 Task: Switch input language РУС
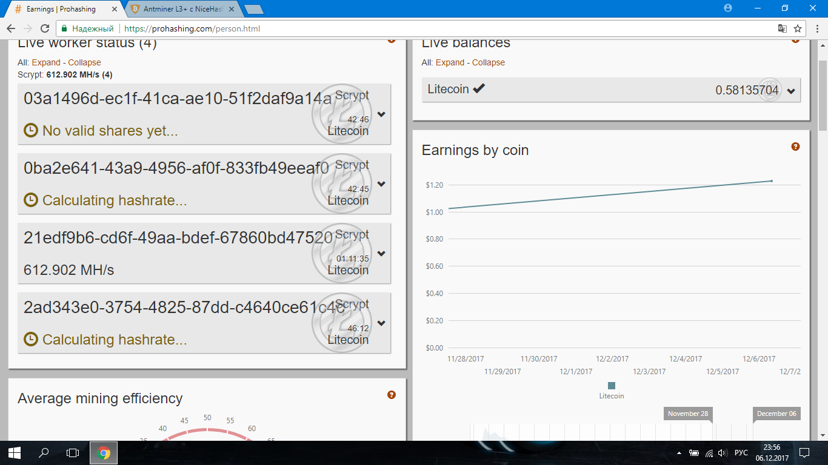coord(741,452)
